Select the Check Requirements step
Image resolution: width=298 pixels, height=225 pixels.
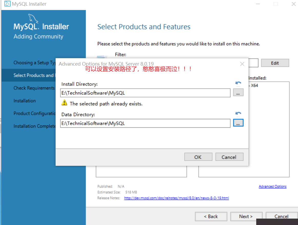pos(34,88)
